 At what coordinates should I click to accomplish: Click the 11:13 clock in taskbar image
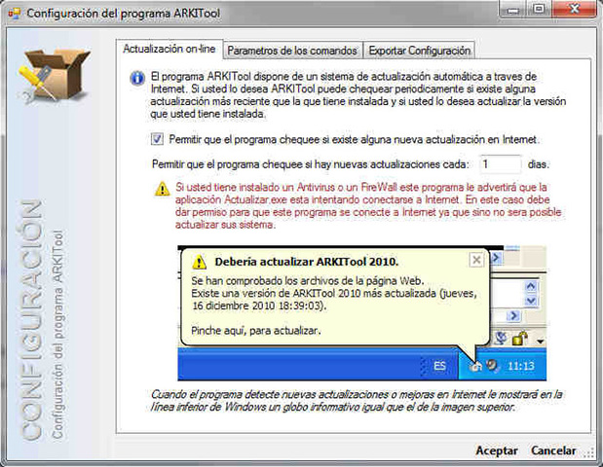tap(521, 366)
